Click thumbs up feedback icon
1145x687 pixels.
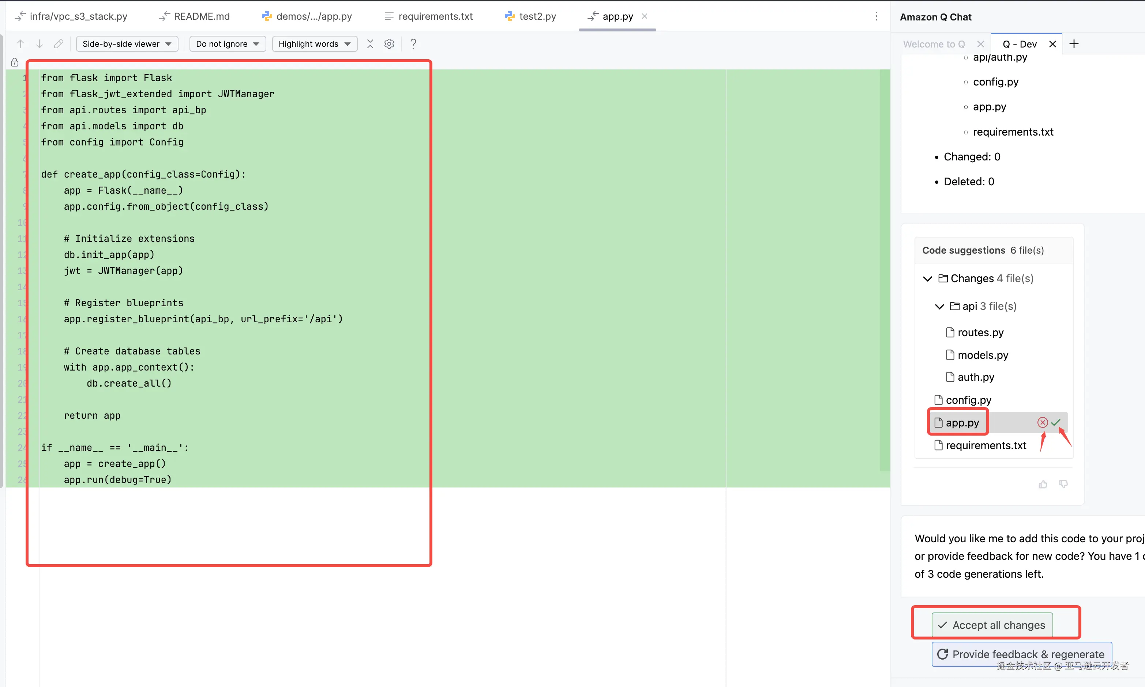[1043, 484]
